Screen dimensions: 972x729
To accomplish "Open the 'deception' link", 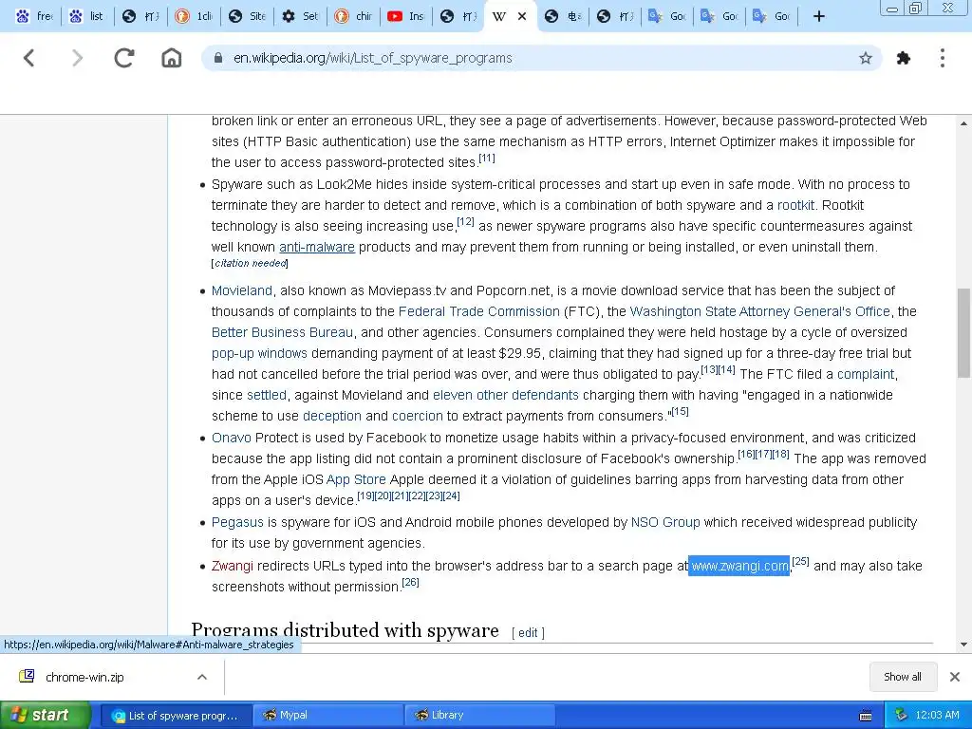I will point(331,416).
